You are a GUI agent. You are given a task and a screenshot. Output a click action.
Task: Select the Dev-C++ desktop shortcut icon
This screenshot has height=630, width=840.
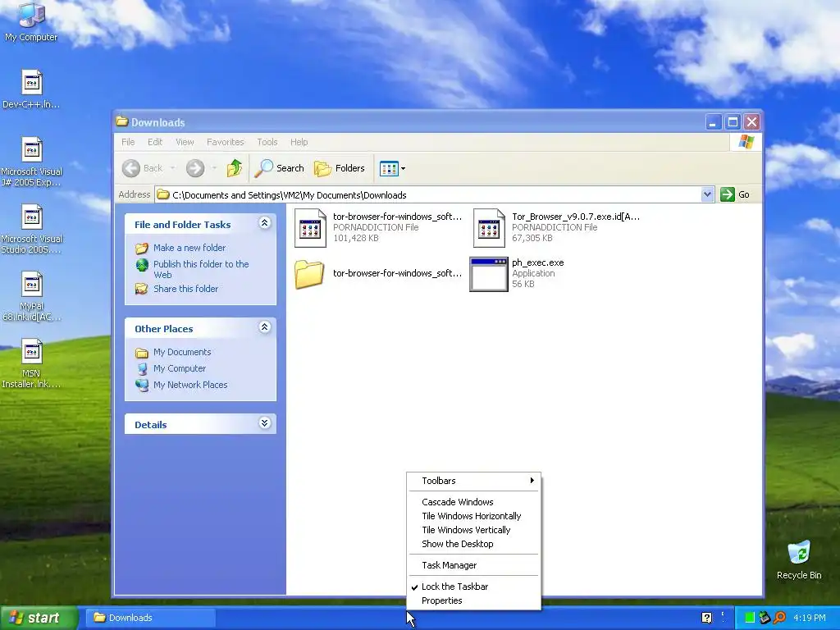click(x=32, y=83)
